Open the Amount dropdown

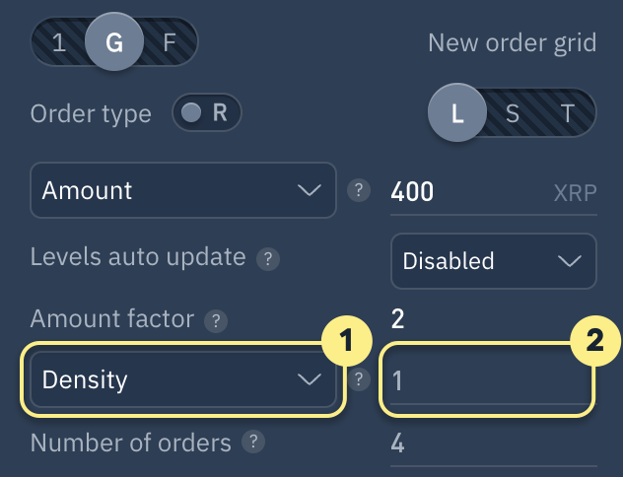pos(183,190)
